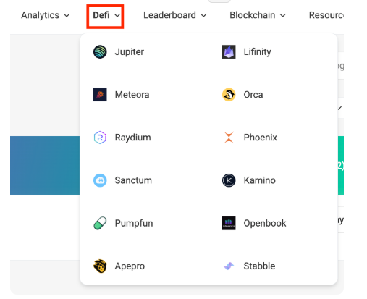Go to the Sanctum text link
The image size is (367, 299).
click(133, 180)
